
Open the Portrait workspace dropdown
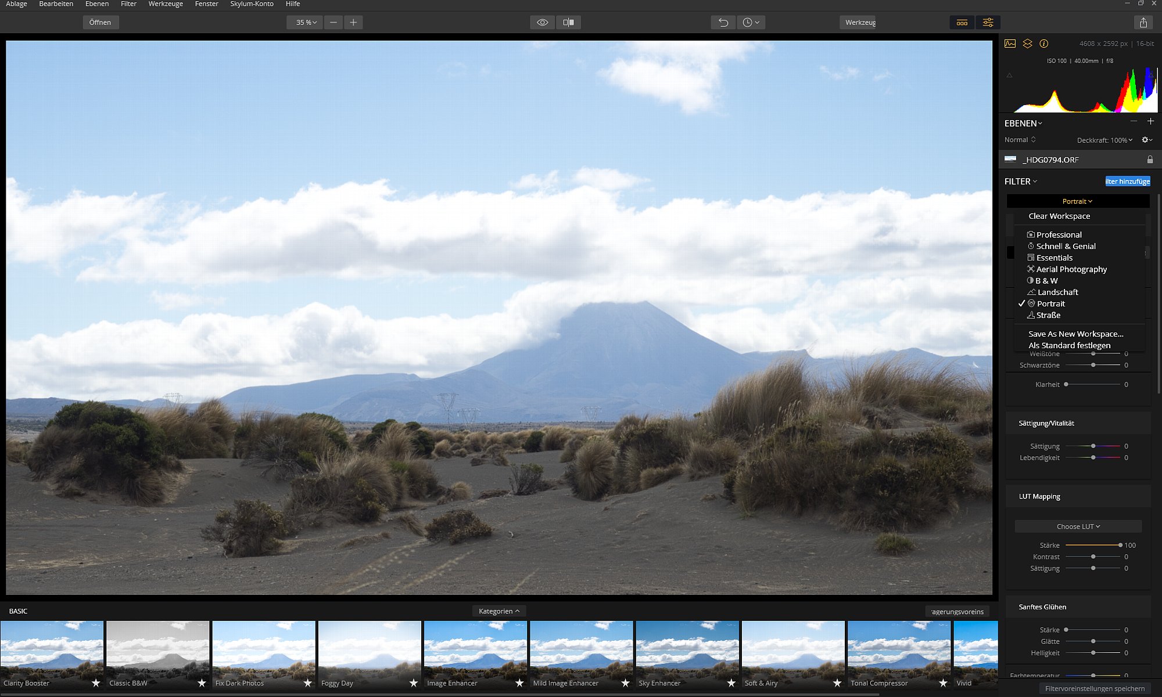click(x=1078, y=201)
